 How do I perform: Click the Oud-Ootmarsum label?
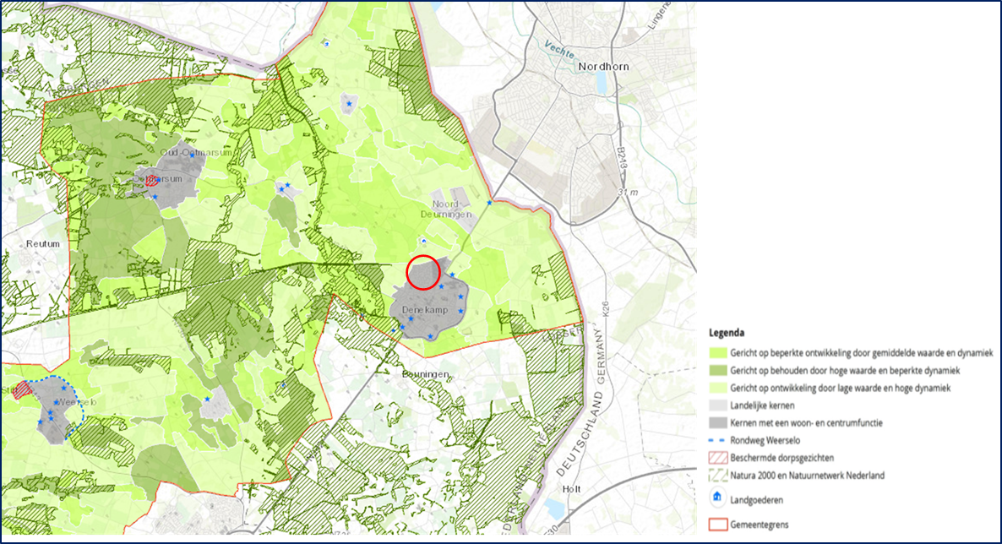click(195, 153)
